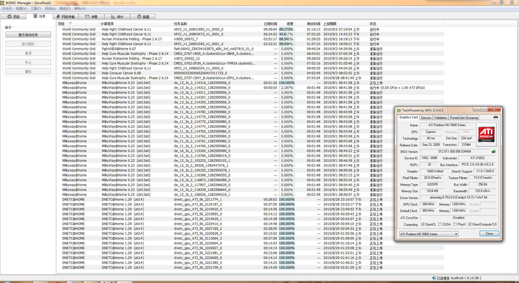Select task dnetc_gpu_ATI_5k_2211774_1
Screen dimensions: 519x283
pyautogui.click(x=198, y=200)
